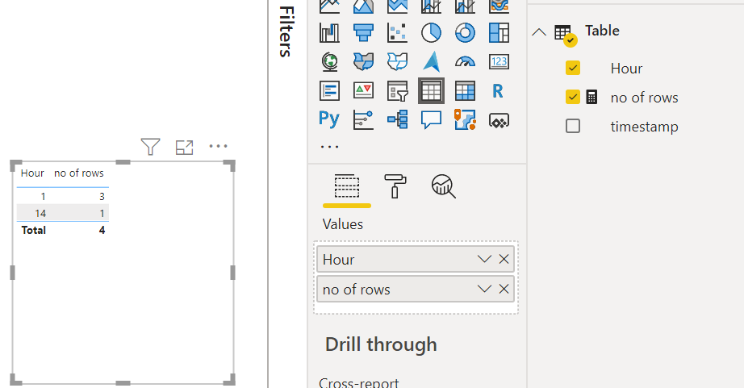Switch to the Analytics magnifier tab
Screen dimensions: 744x388
443,186
